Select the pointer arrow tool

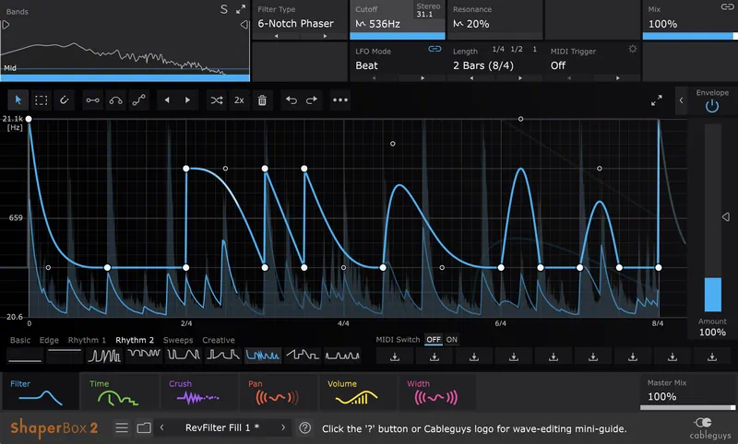click(x=18, y=99)
